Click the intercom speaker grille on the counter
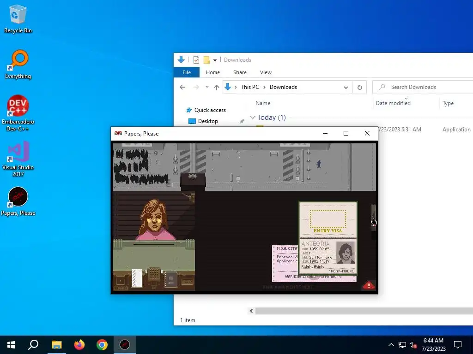Viewport: 473px width, 354px height. pyautogui.click(x=154, y=274)
